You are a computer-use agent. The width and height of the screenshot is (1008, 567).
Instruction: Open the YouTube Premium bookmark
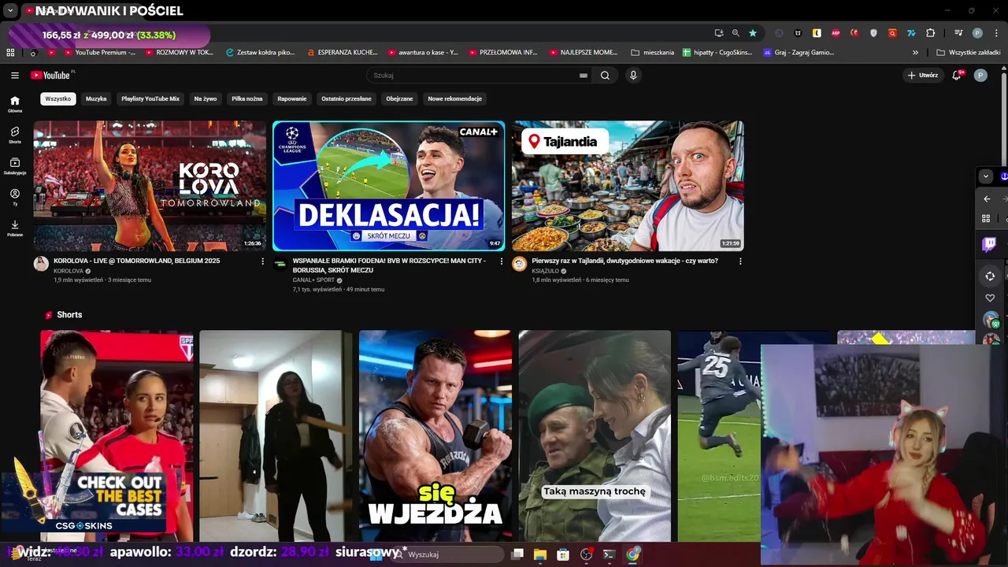98,53
